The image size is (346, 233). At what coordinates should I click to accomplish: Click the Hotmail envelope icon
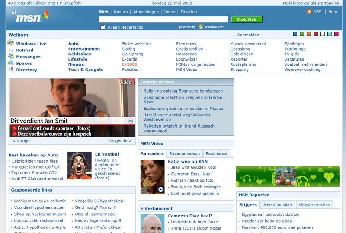point(11,50)
